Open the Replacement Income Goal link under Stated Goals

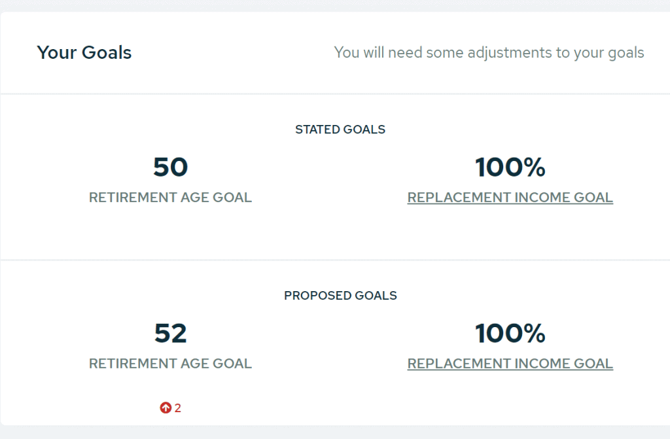pos(510,198)
